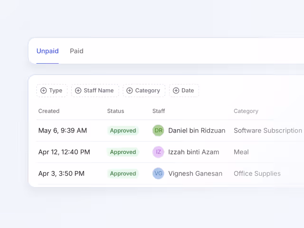This screenshot has width=304, height=228.
Task: Click the IZ avatar for Izzah
Action: (158, 152)
